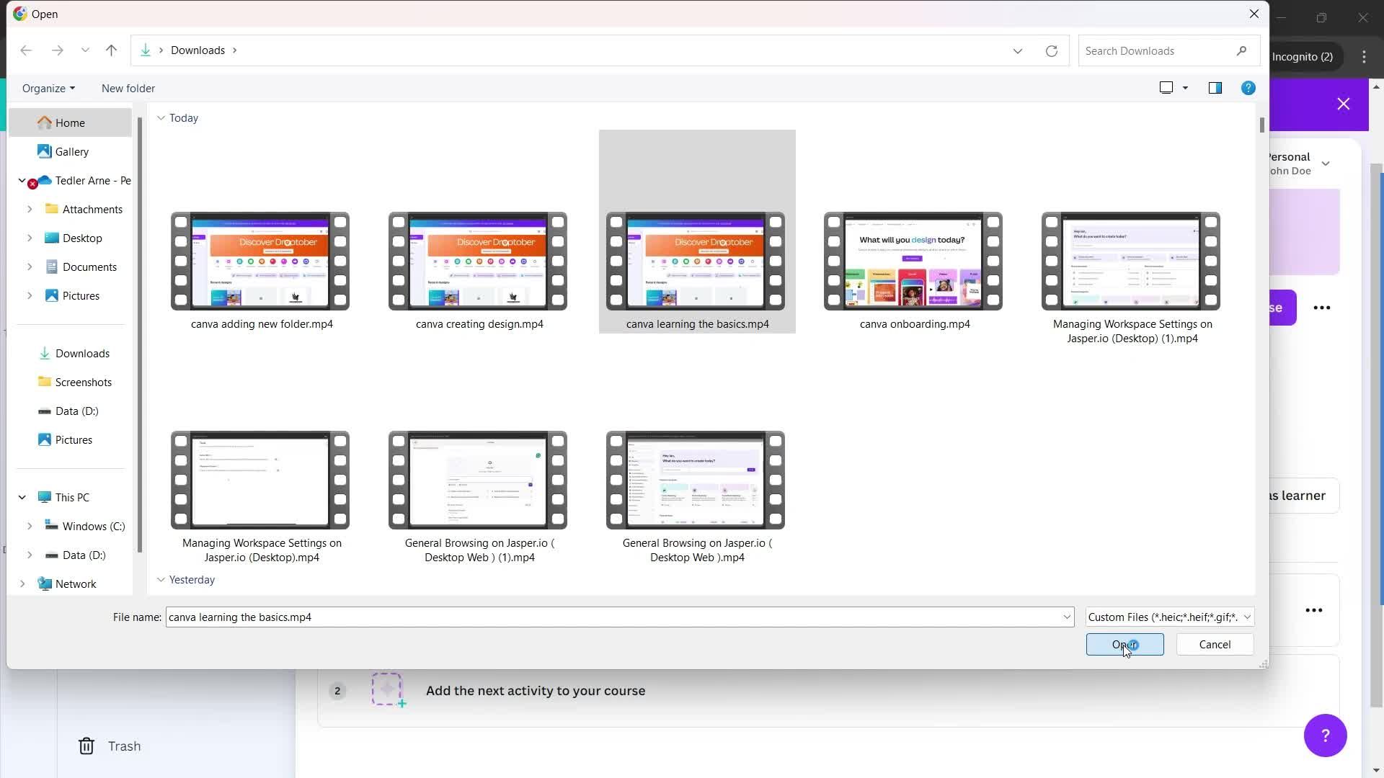
Task: Select canva creating design.mp4 thumbnail
Action: (x=478, y=261)
